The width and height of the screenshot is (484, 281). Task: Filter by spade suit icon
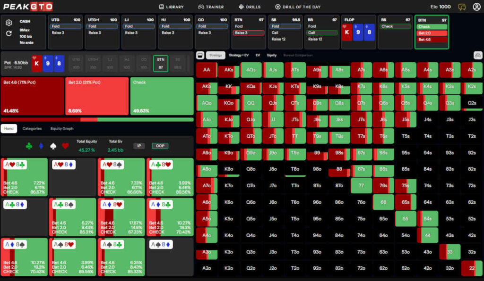point(53,146)
